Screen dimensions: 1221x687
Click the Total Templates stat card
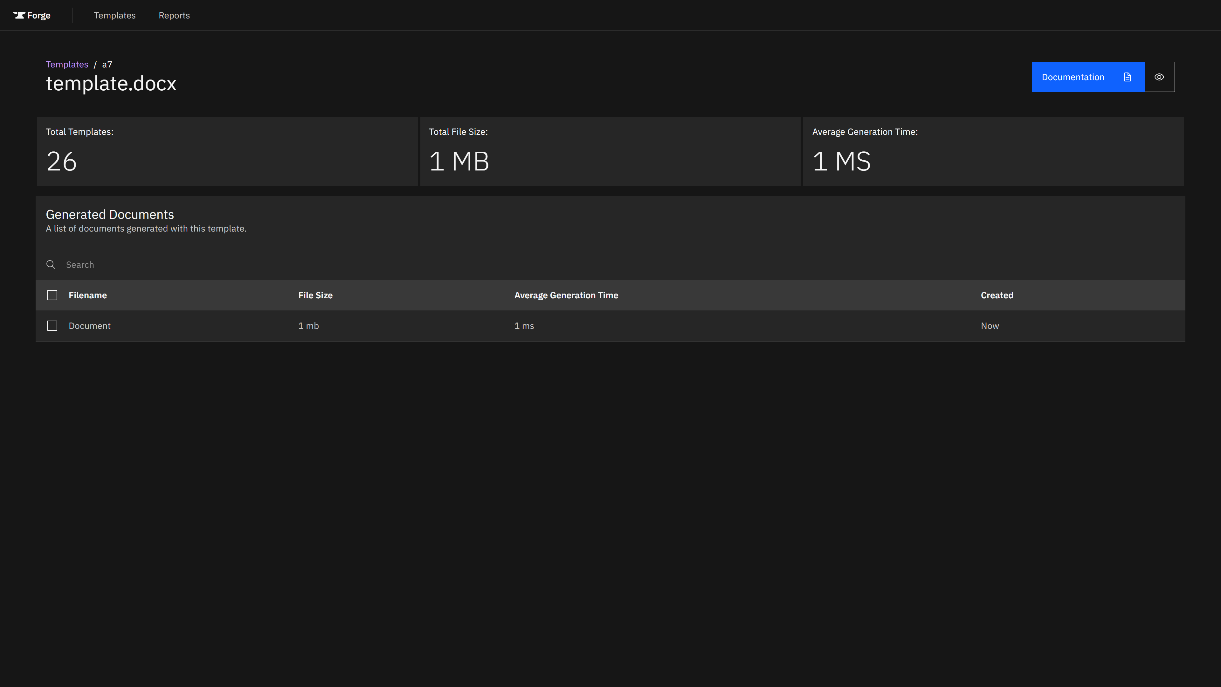click(x=227, y=151)
